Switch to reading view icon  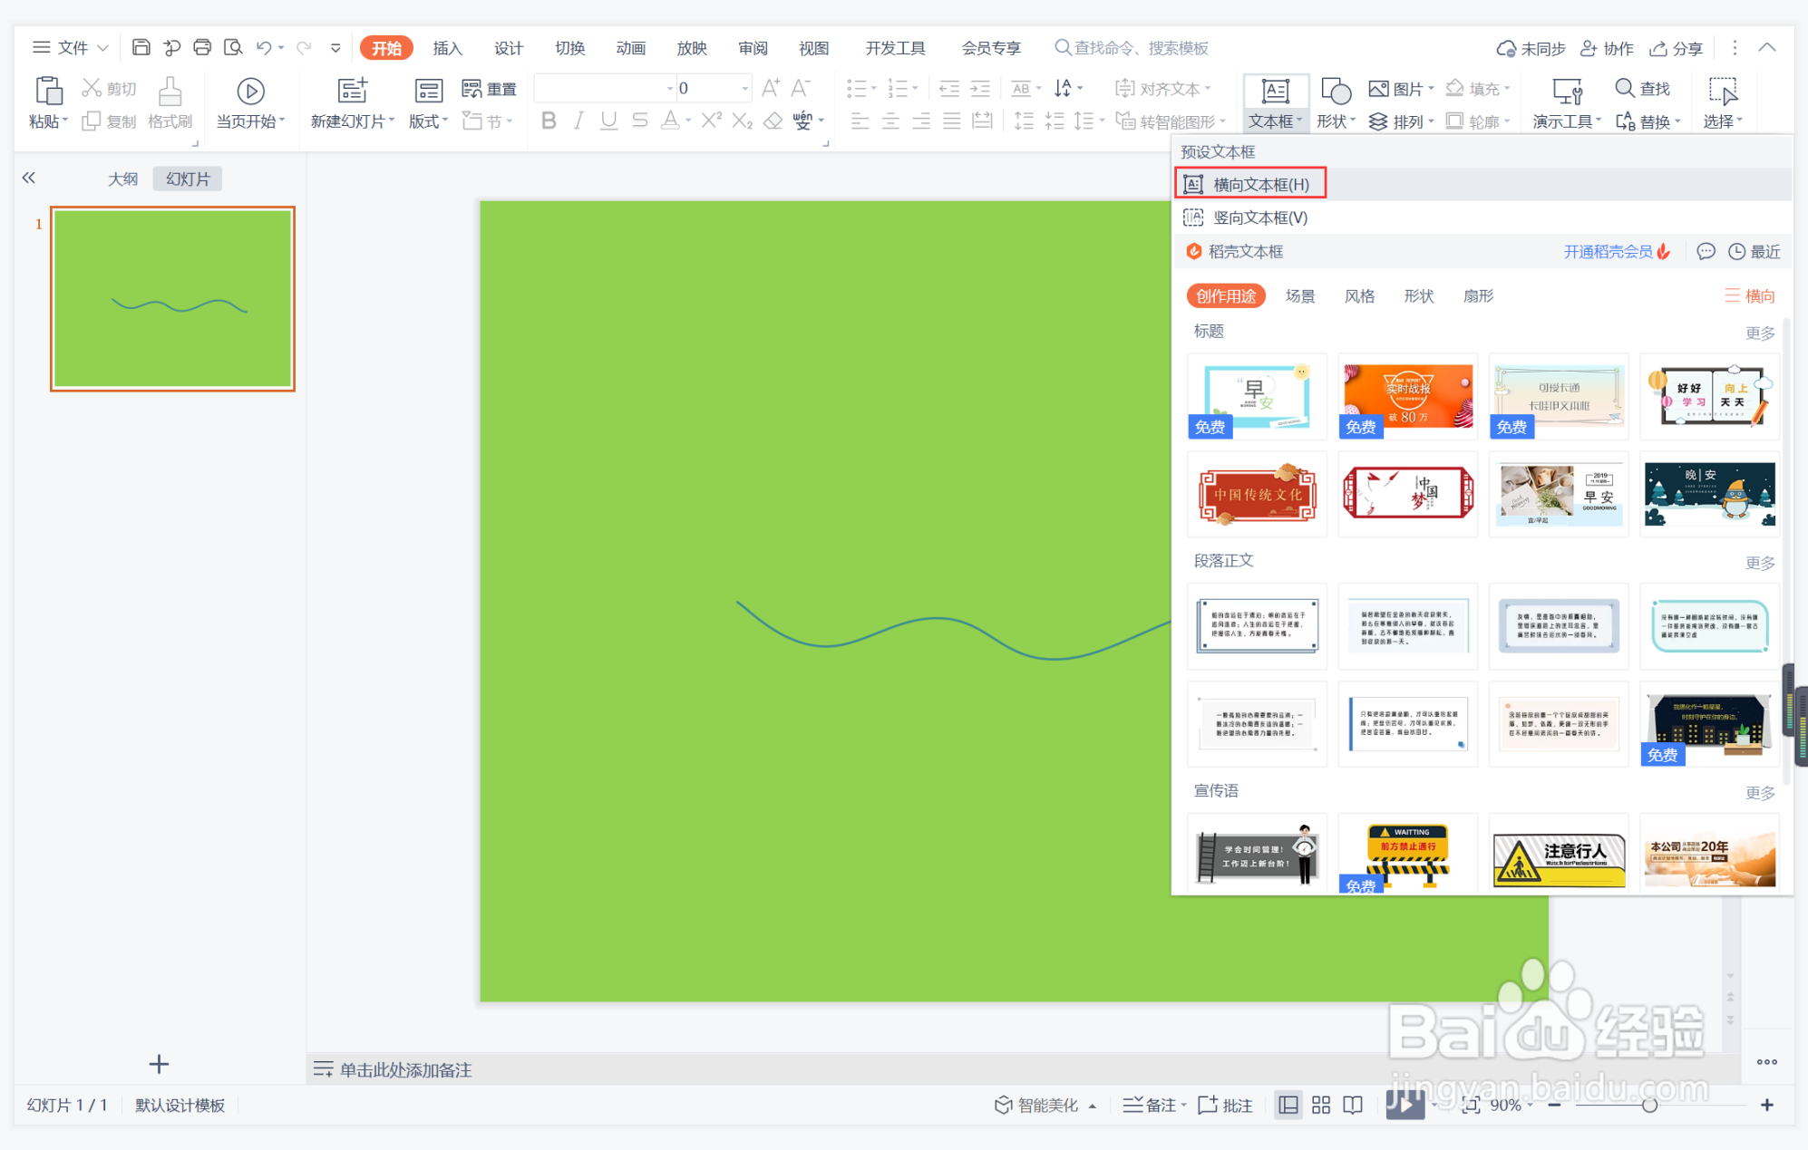[1353, 1105]
